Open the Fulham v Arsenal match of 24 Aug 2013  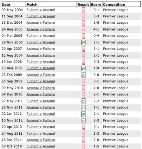41,133
